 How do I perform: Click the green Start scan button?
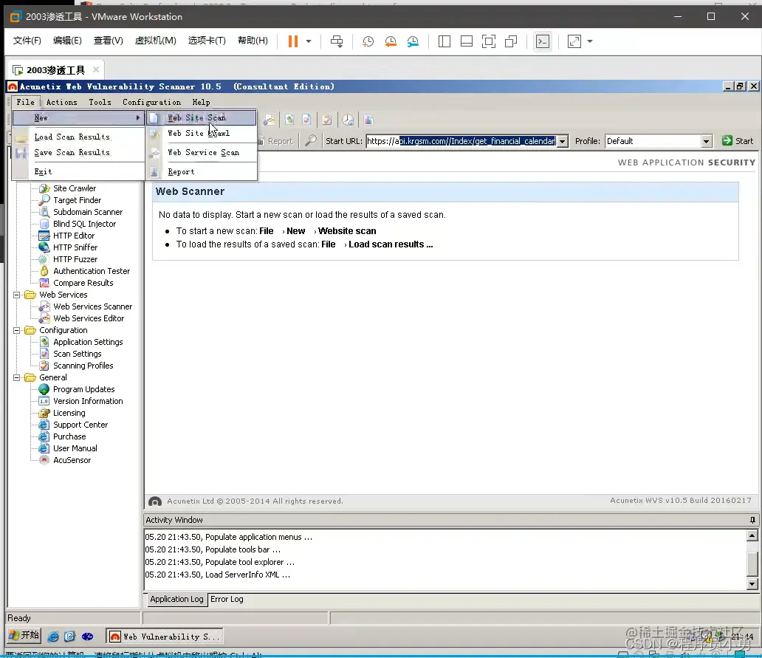[738, 141]
